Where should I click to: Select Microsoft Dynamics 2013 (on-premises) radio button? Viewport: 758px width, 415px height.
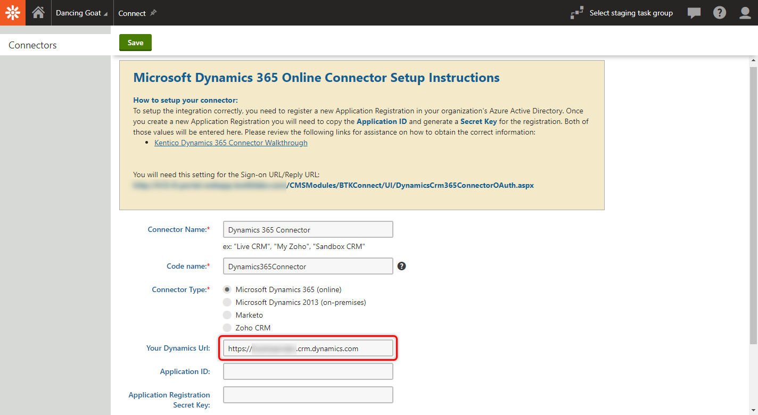pos(227,302)
